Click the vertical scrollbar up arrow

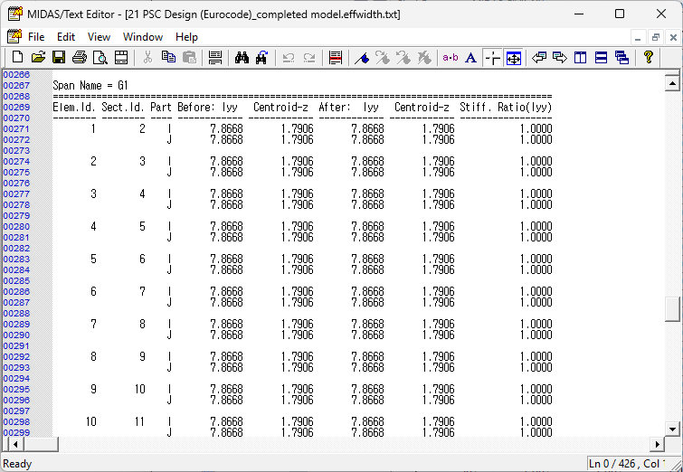672,83
